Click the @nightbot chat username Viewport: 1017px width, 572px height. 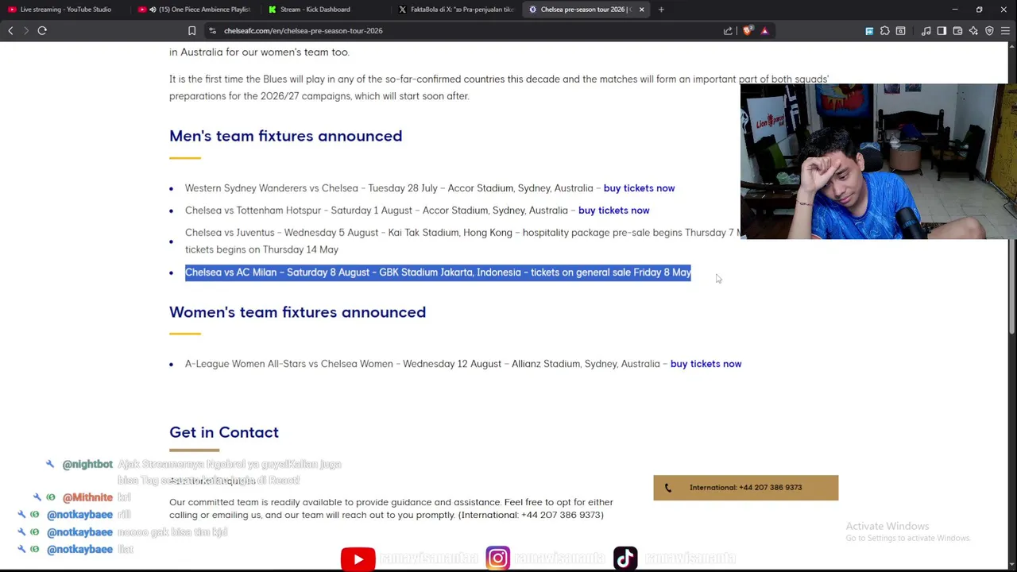[87, 464]
